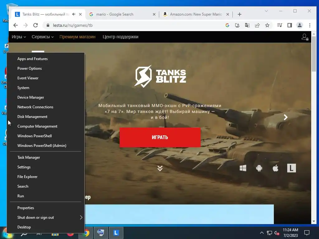
Task: View site information lock icon
Action: (48, 25)
